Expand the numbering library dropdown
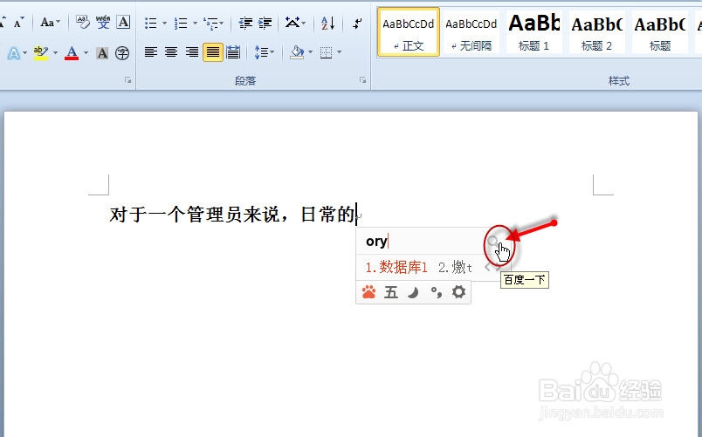The height and width of the screenshot is (437, 702). pyautogui.click(x=195, y=24)
